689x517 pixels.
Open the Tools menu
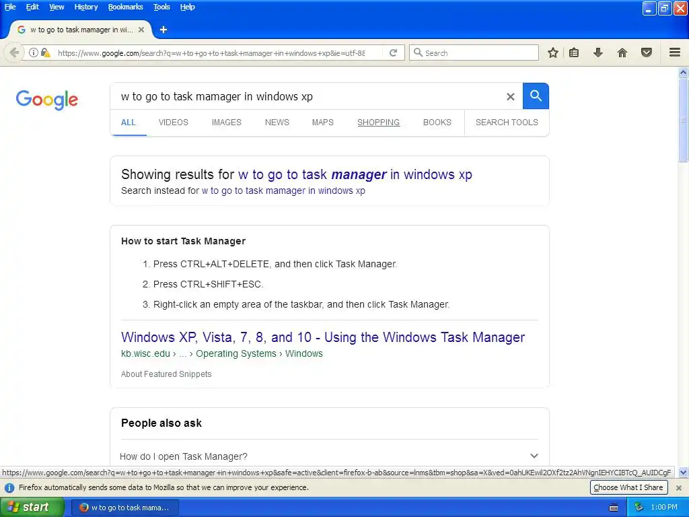[x=161, y=7]
